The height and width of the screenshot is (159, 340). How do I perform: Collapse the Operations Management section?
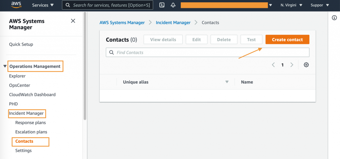point(5,66)
